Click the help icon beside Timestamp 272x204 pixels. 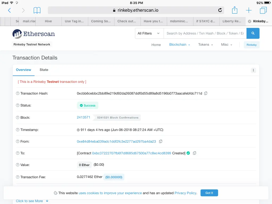18,130
